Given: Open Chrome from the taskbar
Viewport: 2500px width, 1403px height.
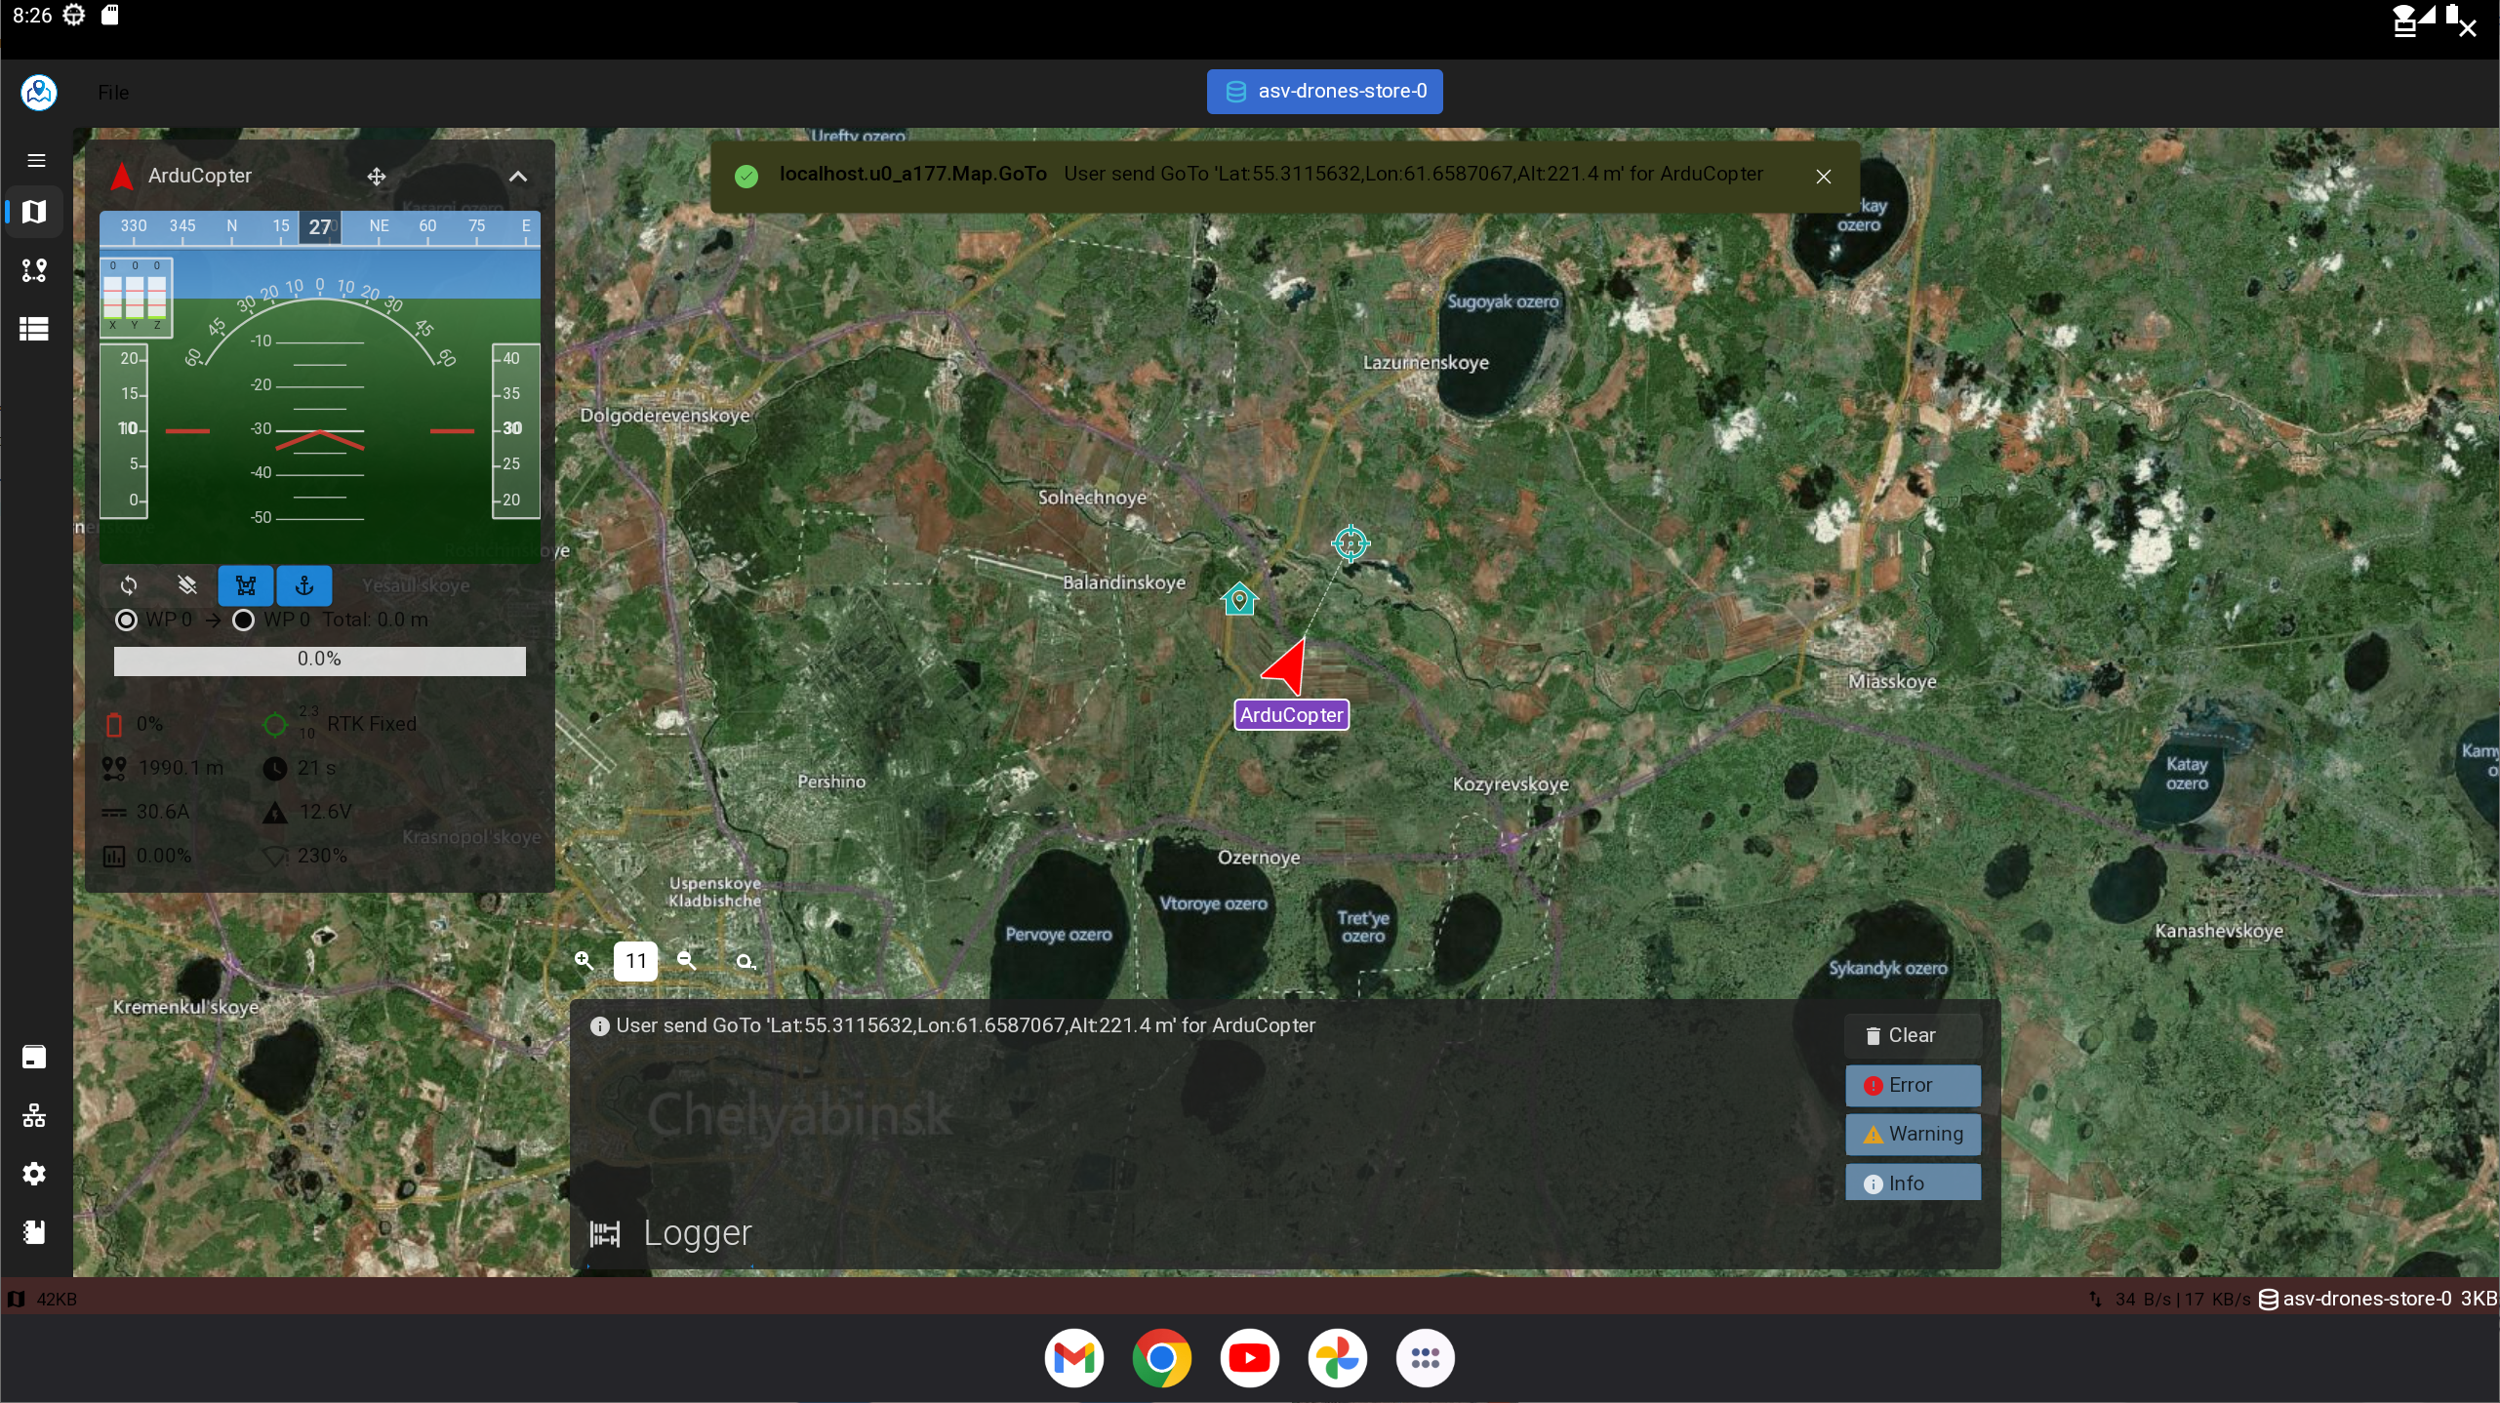Looking at the screenshot, I should pyautogui.click(x=1161, y=1357).
